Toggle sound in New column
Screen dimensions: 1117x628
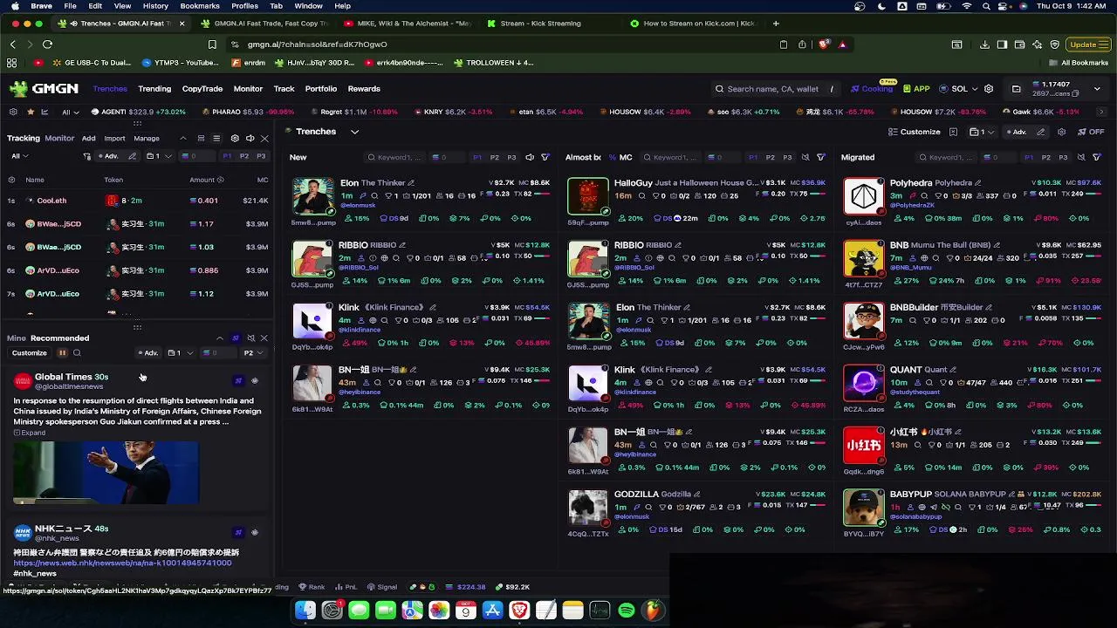[x=529, y=157]
